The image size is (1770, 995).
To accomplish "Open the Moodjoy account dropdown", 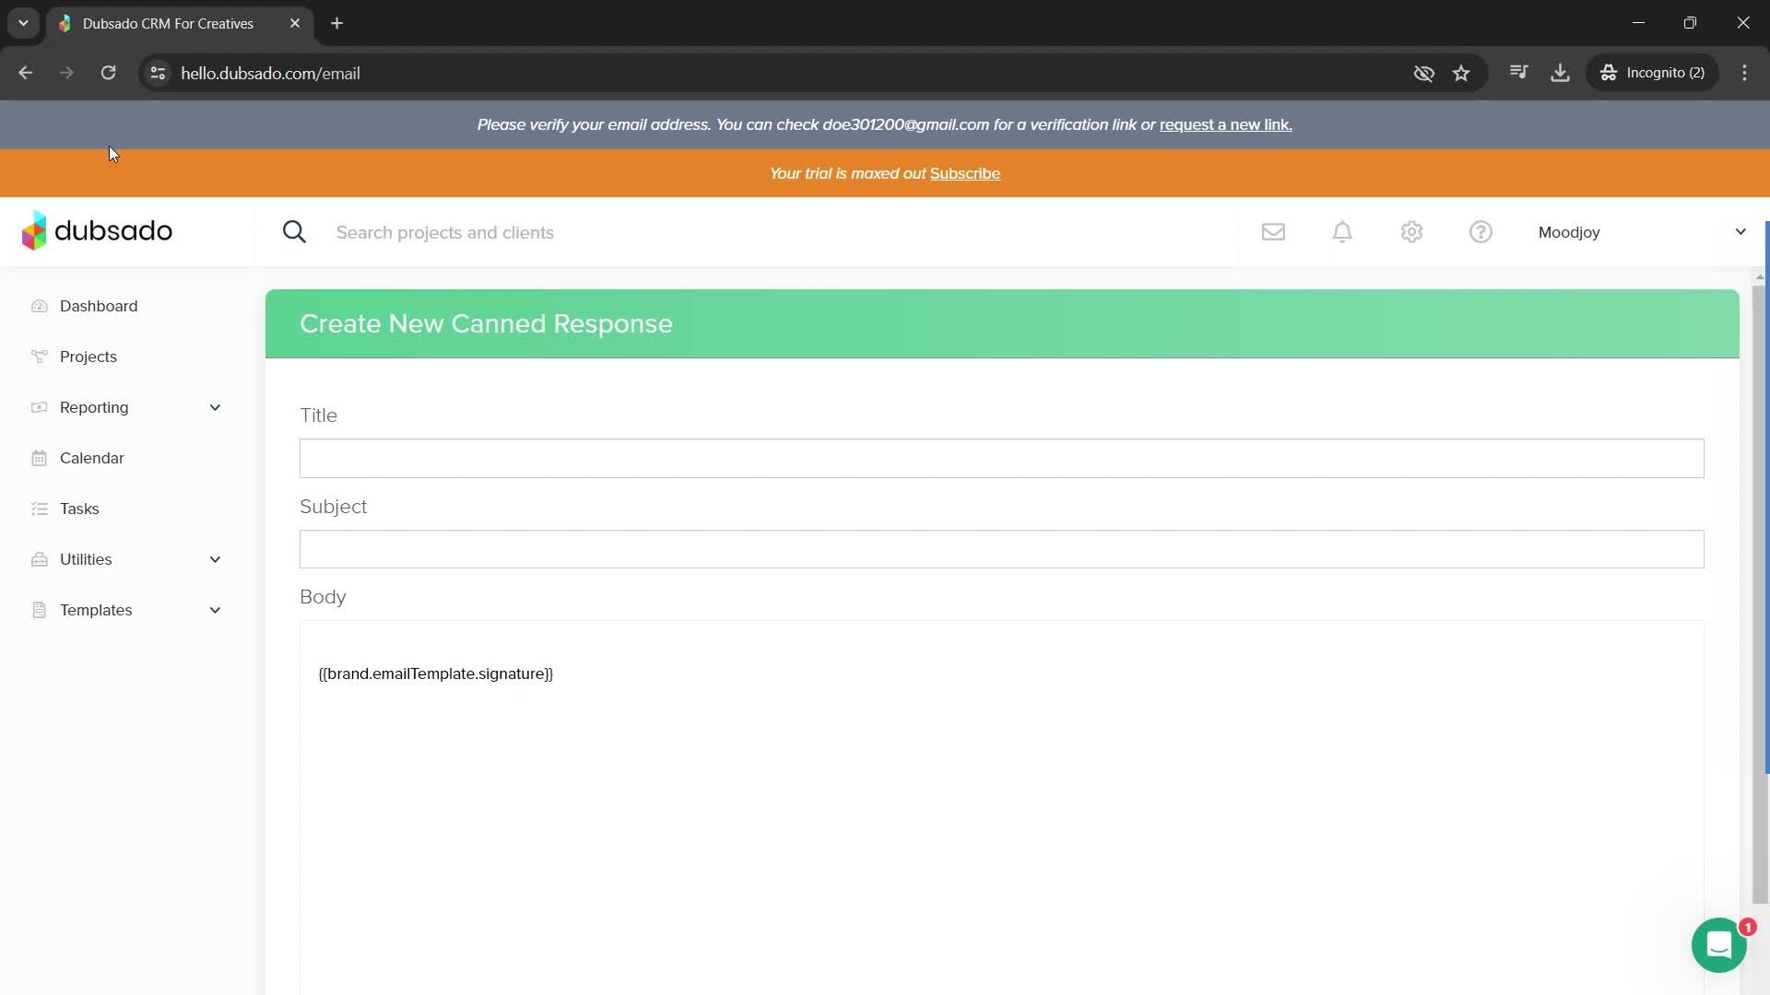I will pos(1642,232).
